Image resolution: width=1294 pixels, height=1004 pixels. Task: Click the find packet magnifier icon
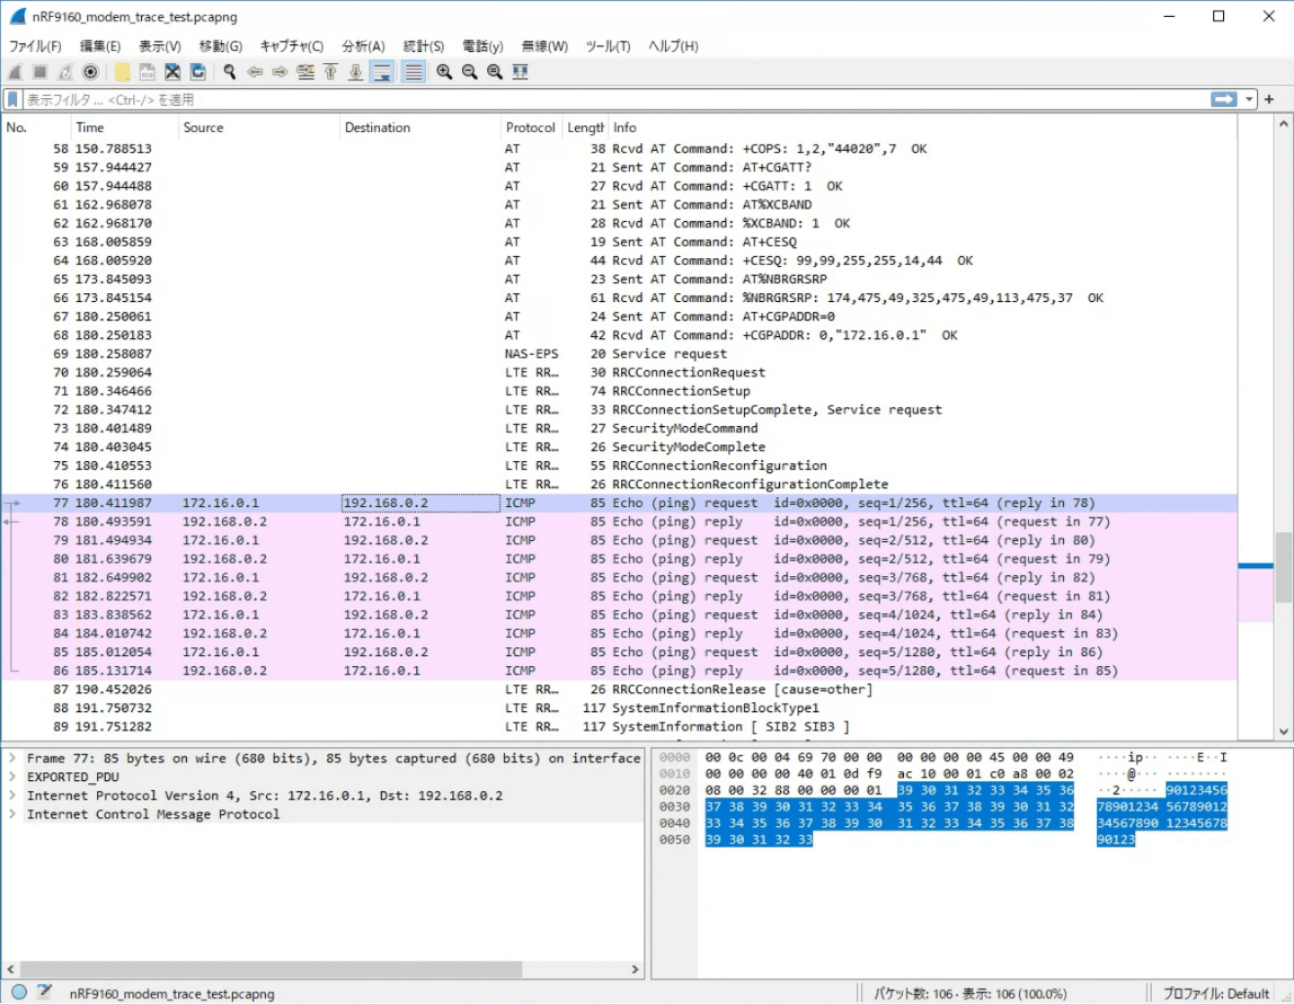pyautogui.click(x=230, y=72)
